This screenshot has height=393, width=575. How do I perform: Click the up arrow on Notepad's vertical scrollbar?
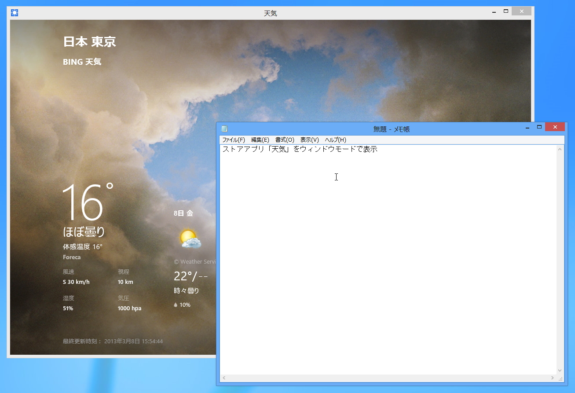560,148
